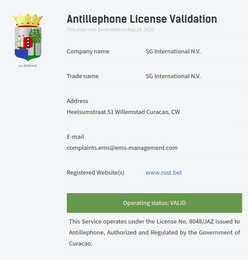
Task: Click the Heelsumstraat 51 Willemstad address text
Action: pyautogui.click(x=123, y=112)
